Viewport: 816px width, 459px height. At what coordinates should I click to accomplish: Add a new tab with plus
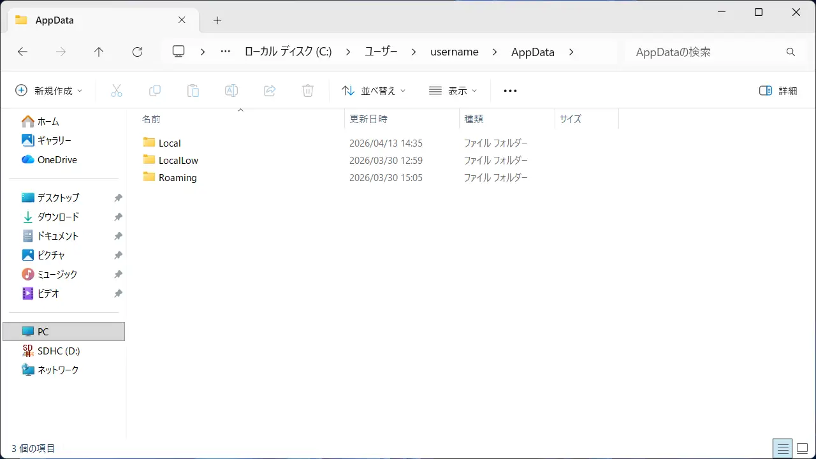(217, 20)
